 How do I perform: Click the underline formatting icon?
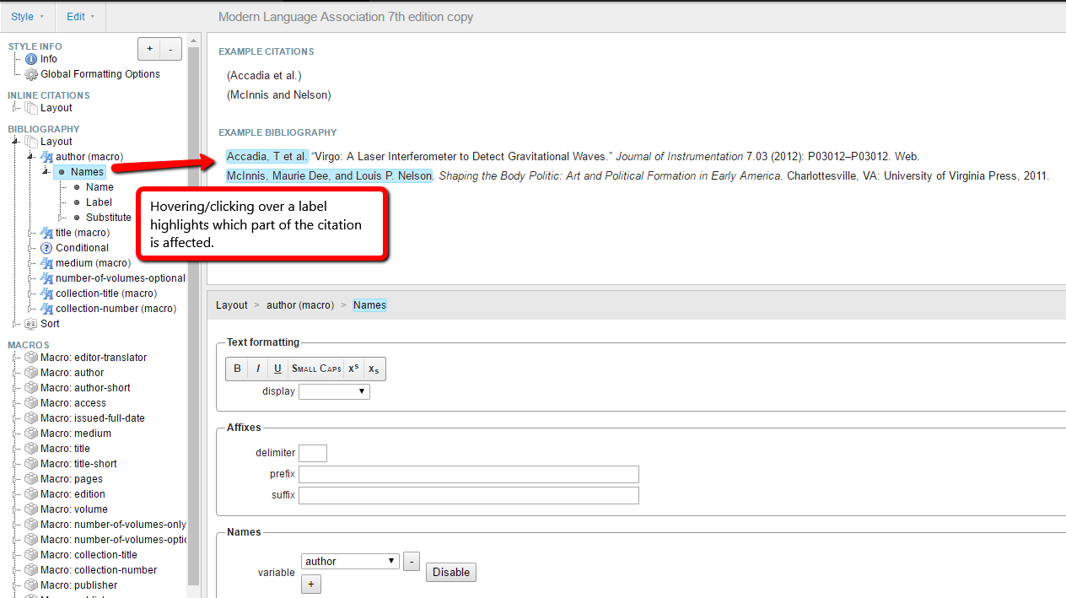click(x=277, y=369)
